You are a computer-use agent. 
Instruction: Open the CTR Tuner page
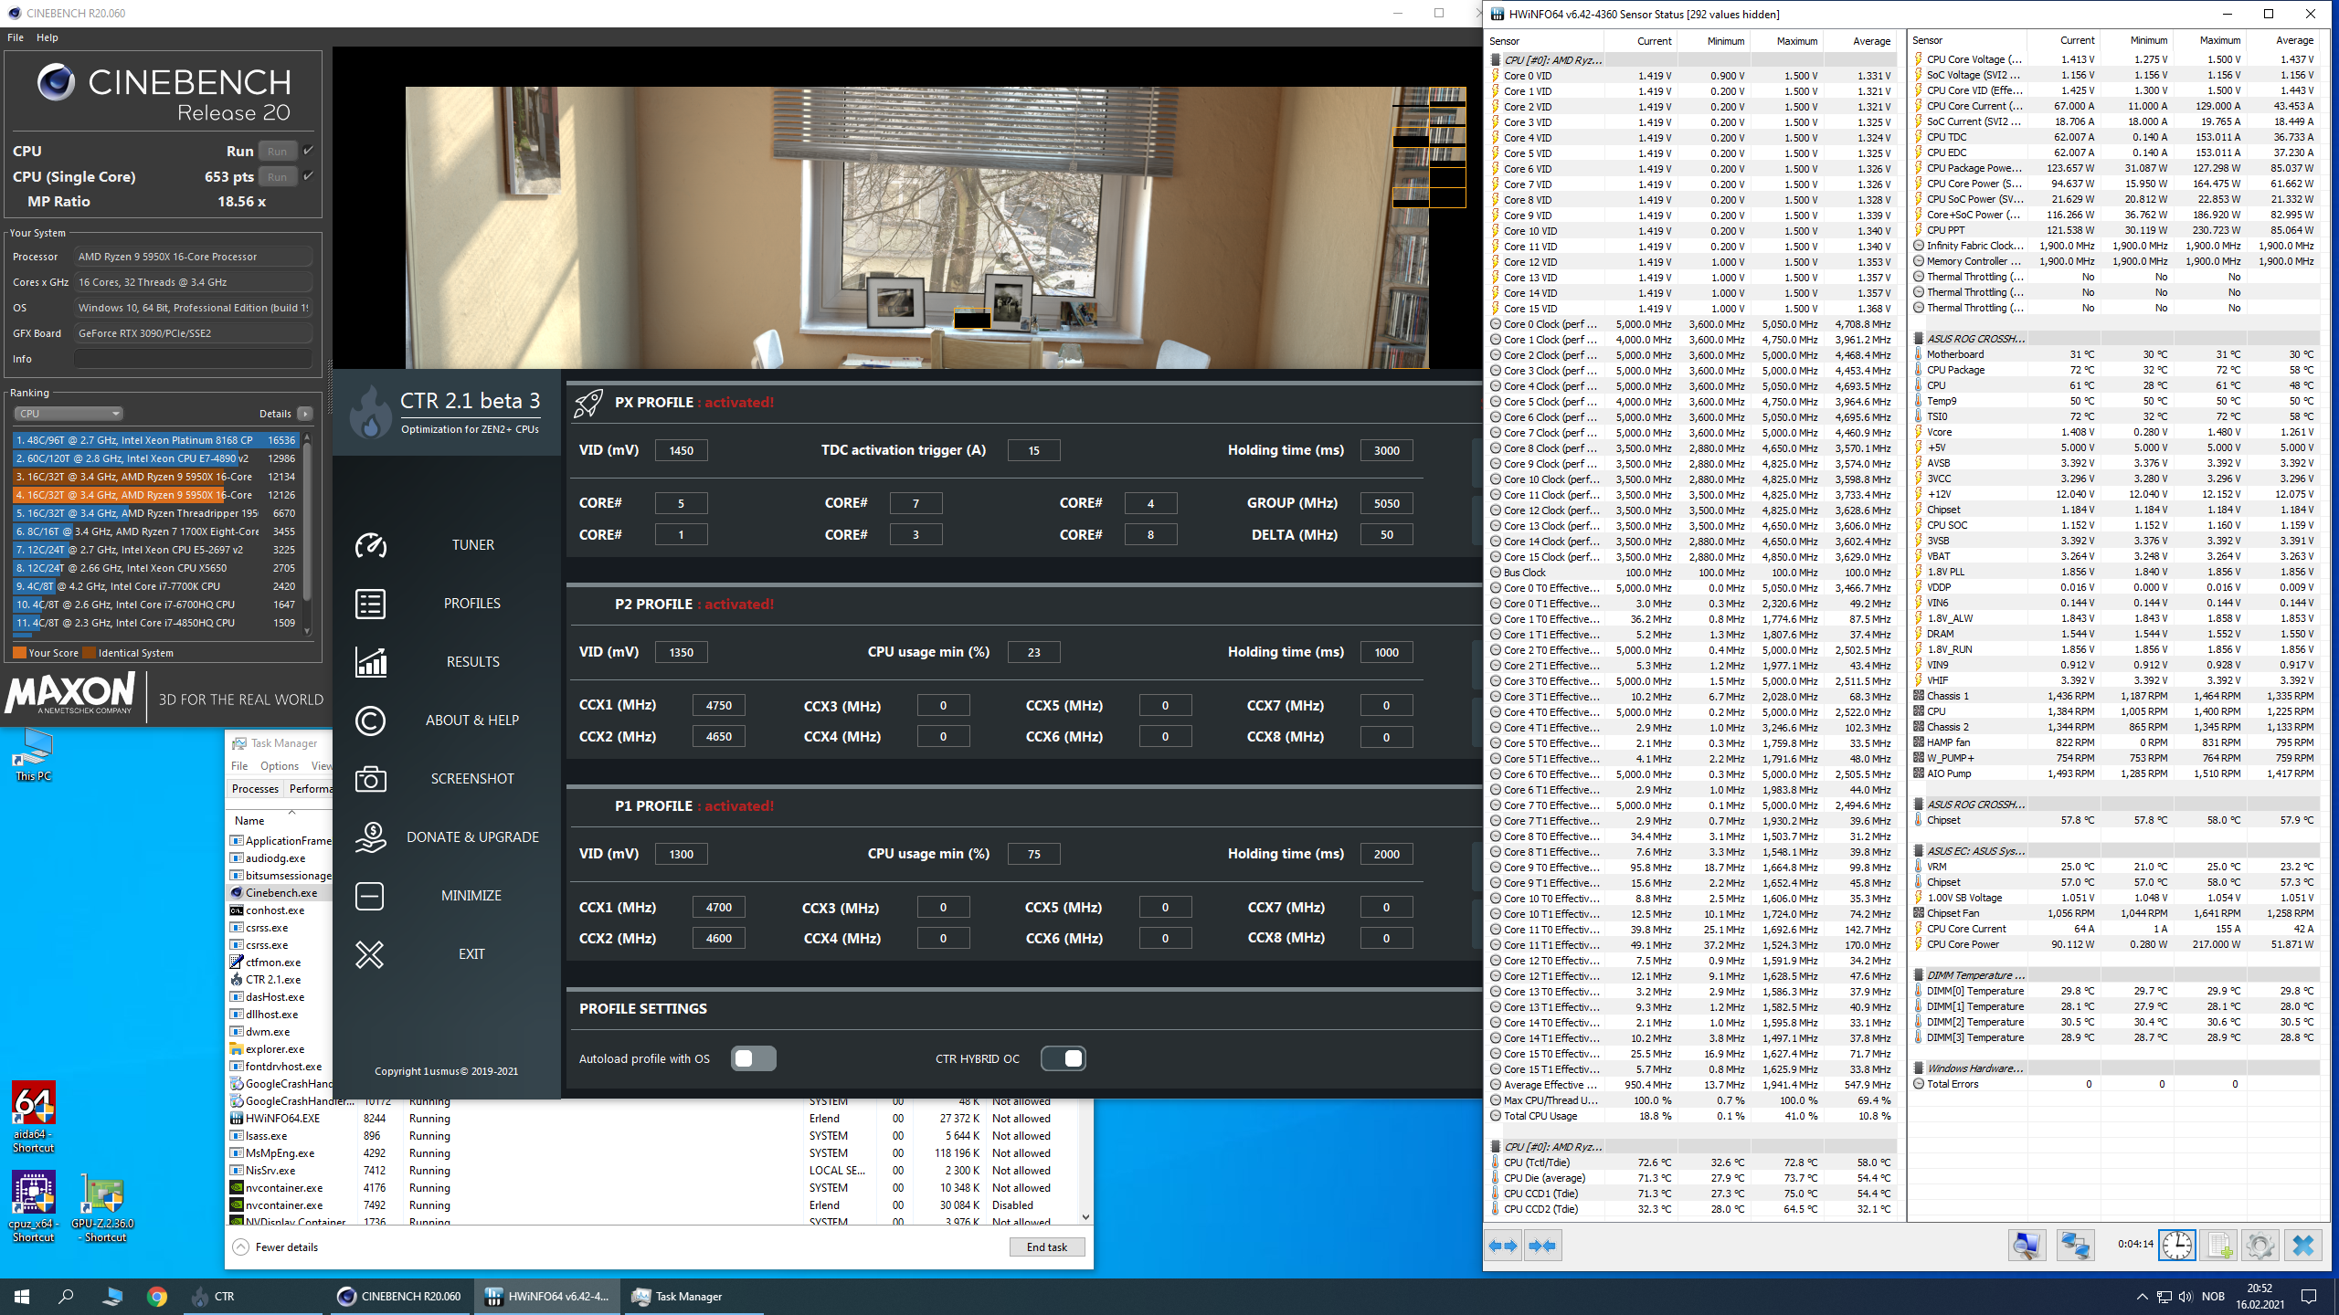(x=472, y=545)
